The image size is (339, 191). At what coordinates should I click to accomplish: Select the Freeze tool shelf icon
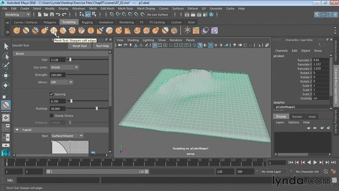174,31
